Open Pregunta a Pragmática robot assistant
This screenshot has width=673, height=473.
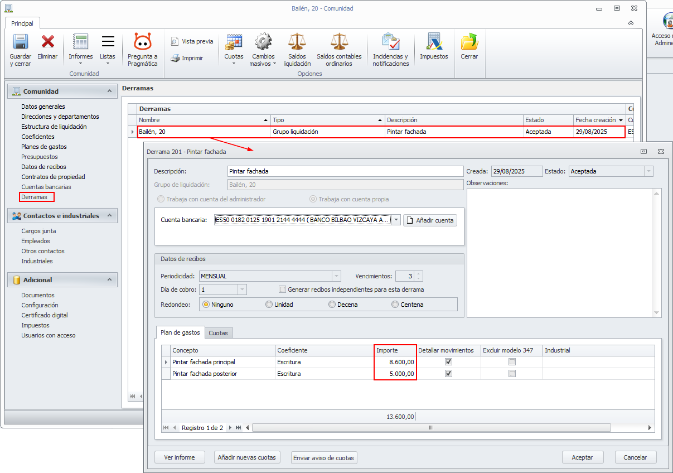[142, 42]
